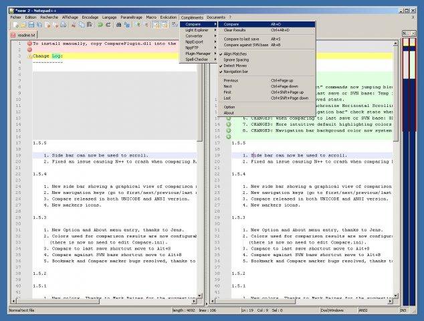The image size is (424, 321).
Task: Click the Find binoculars toolbar icon
Action: [x=119, y=25]
